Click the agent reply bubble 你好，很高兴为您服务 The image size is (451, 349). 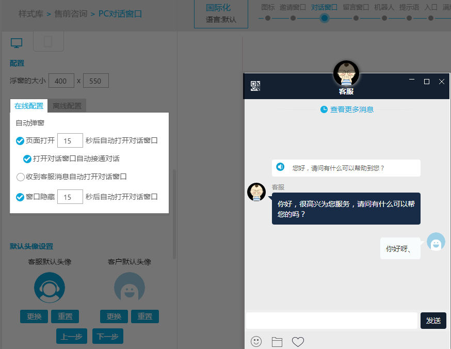coord(346,209)
